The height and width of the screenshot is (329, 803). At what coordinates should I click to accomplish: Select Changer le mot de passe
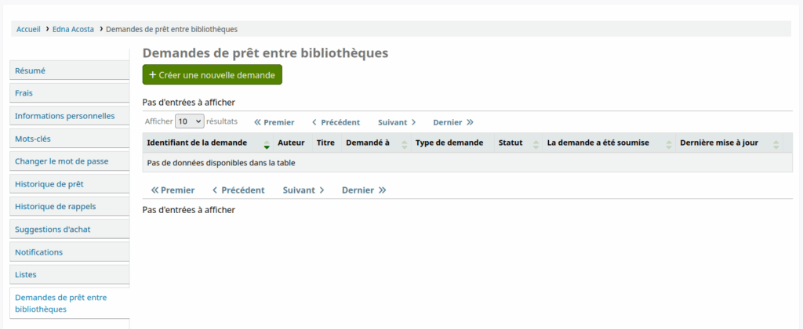61,161
